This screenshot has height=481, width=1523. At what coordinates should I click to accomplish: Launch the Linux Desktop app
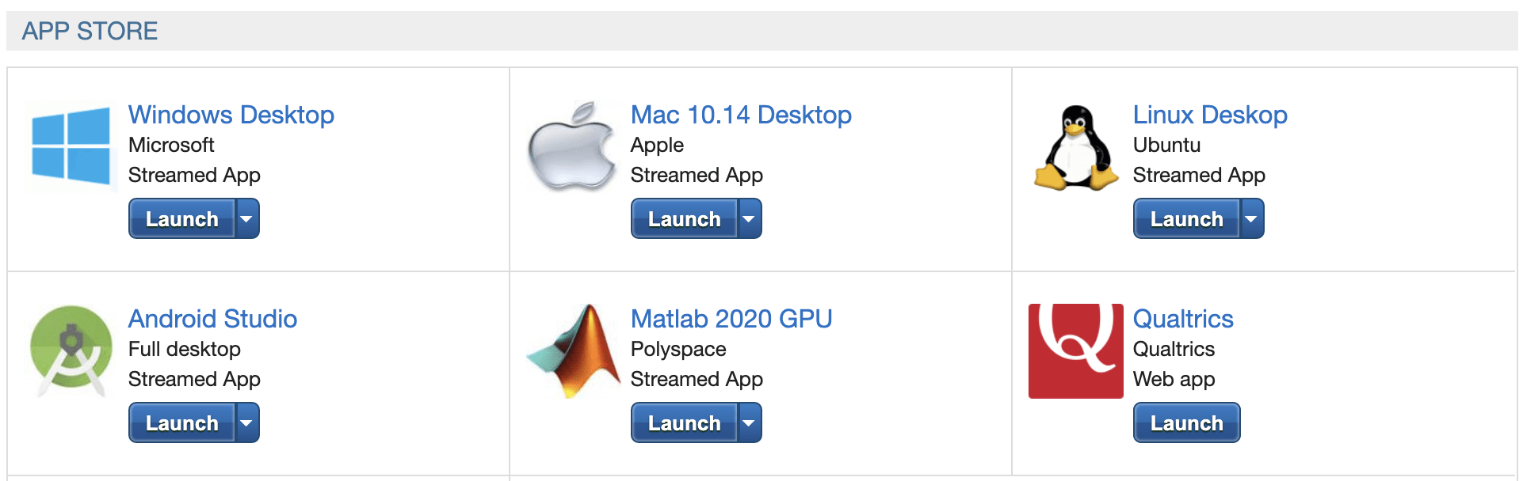click(1187, 219)
